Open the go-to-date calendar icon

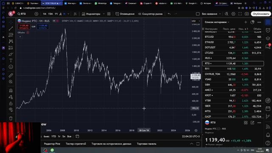pos(77,136)
